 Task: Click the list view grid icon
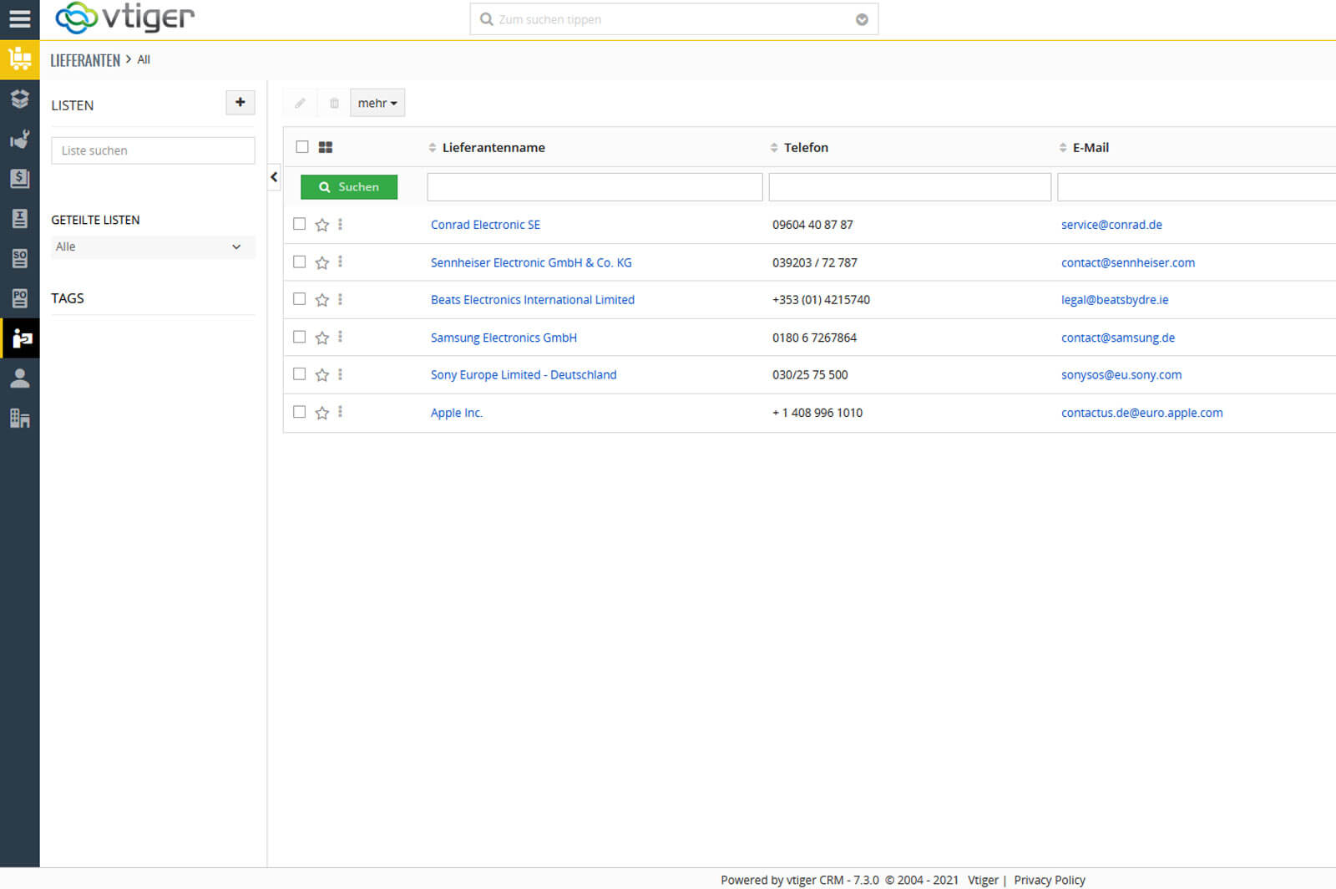326,147
